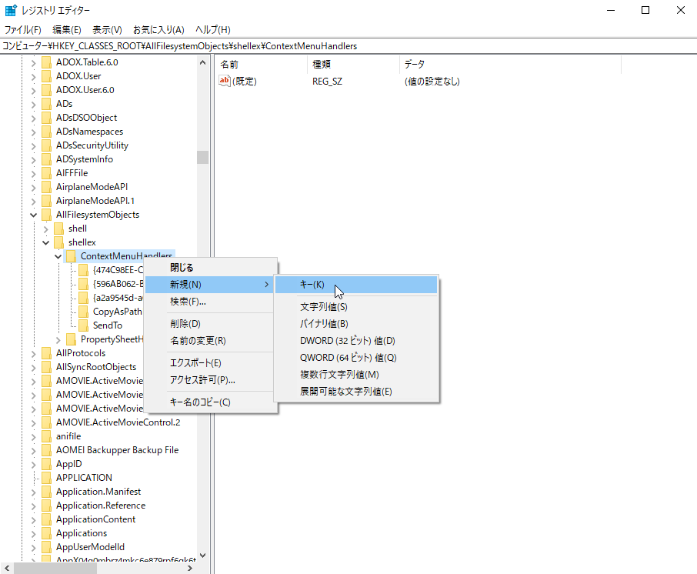
Task: Expand the PropertySheetH... key arrow
Action: (58, 339)
